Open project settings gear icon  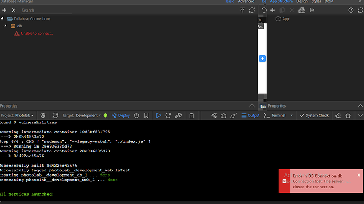43,115
